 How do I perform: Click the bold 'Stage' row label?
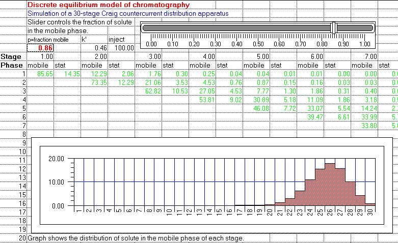[11, 56]
